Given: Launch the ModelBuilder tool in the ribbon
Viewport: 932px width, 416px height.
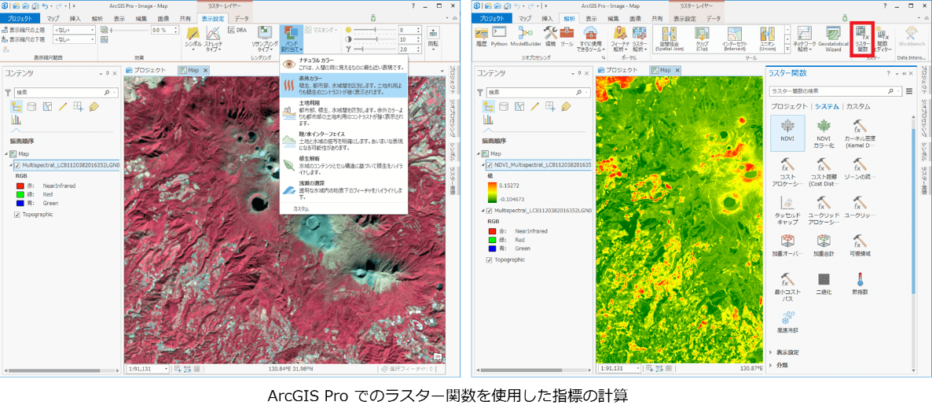Looking at the screenshot, I should tap(526, 37).
